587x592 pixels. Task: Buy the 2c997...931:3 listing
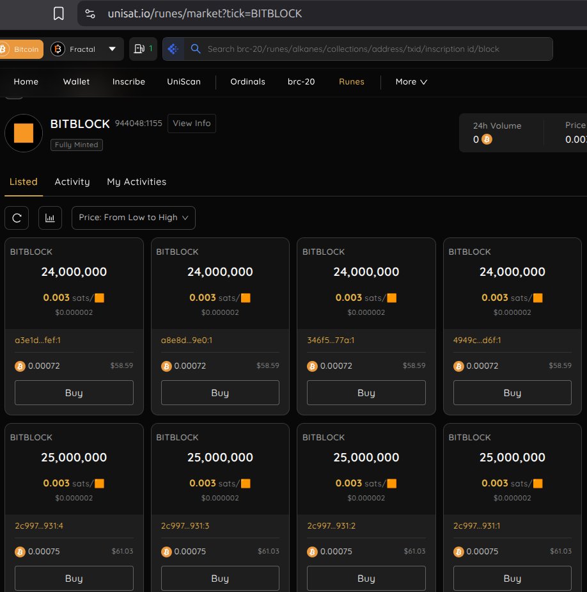click(221, 579)
